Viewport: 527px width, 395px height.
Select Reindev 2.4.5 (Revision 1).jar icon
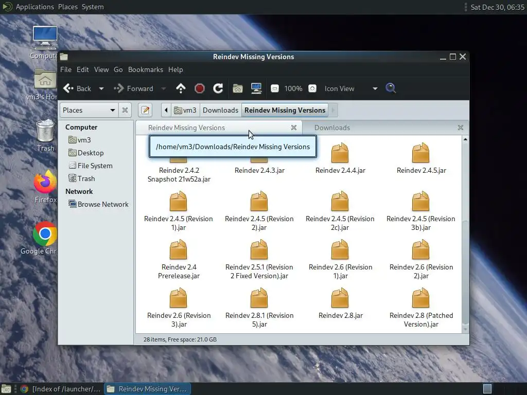178,201
